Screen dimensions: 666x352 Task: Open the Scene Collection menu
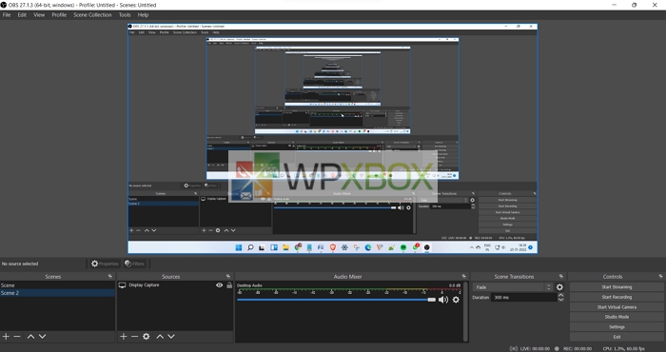[92, 15]
